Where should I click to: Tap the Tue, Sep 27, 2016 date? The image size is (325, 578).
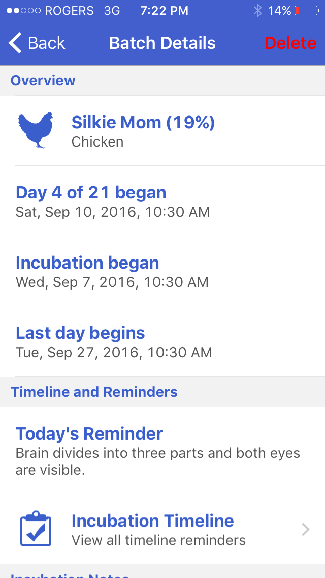[114, 352]
